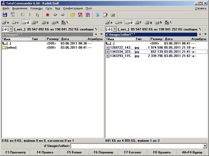This screenshot has height=156, width=209.
Task: Go to root with right panel backslash button
Action: [x=200, y=29]
